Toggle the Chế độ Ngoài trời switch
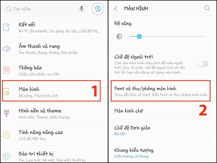 pos(203,64)
